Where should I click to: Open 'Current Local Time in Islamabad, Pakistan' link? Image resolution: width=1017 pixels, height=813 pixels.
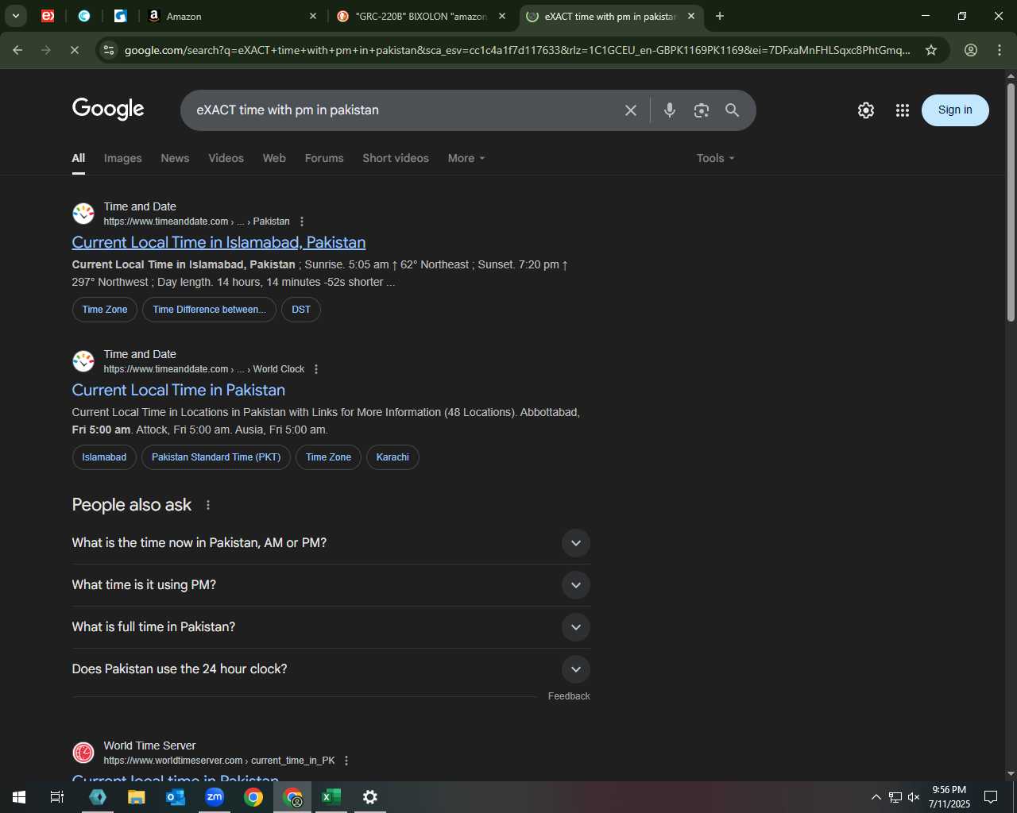[x=218, y=242]
